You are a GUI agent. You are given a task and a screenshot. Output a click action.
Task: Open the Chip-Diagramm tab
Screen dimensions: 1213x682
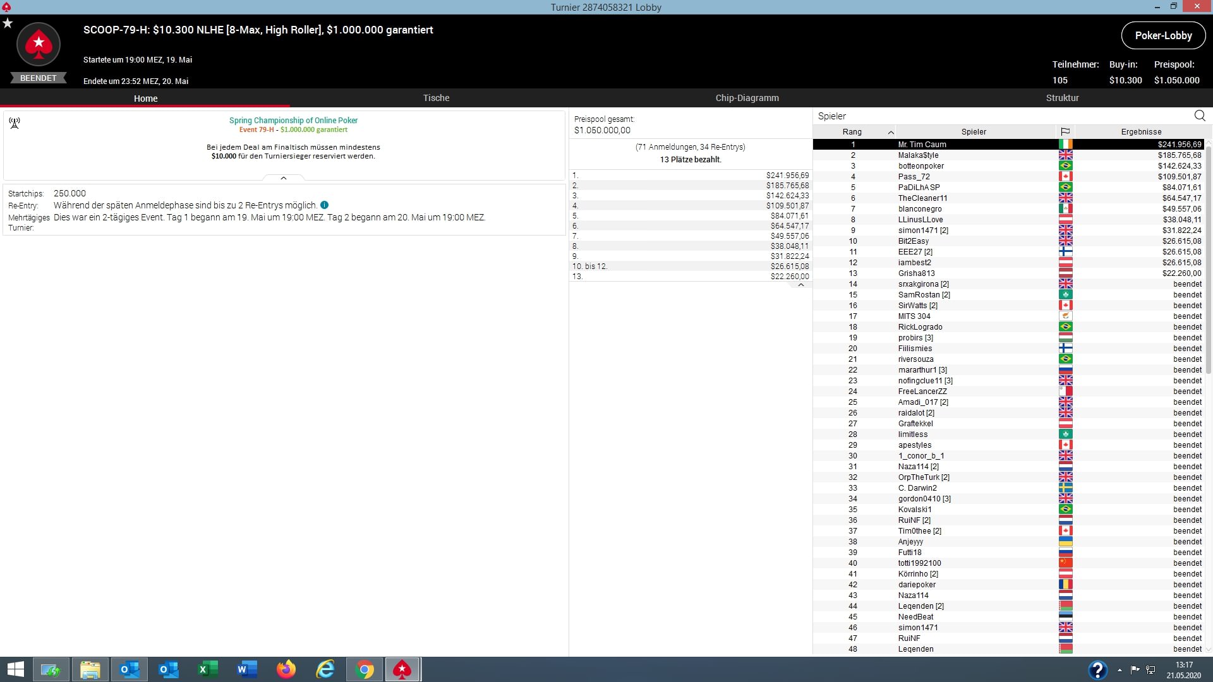[x=747, y=98]
